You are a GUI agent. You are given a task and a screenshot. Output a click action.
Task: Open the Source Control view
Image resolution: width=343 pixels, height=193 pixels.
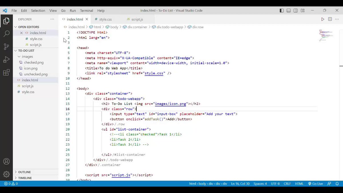(x=6, y=47)
